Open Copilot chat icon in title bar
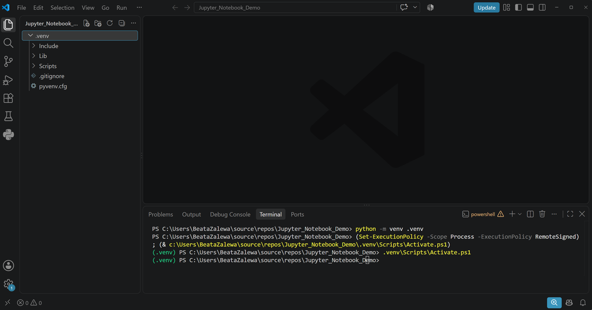The image size is (592, 310). pos(404,8)
